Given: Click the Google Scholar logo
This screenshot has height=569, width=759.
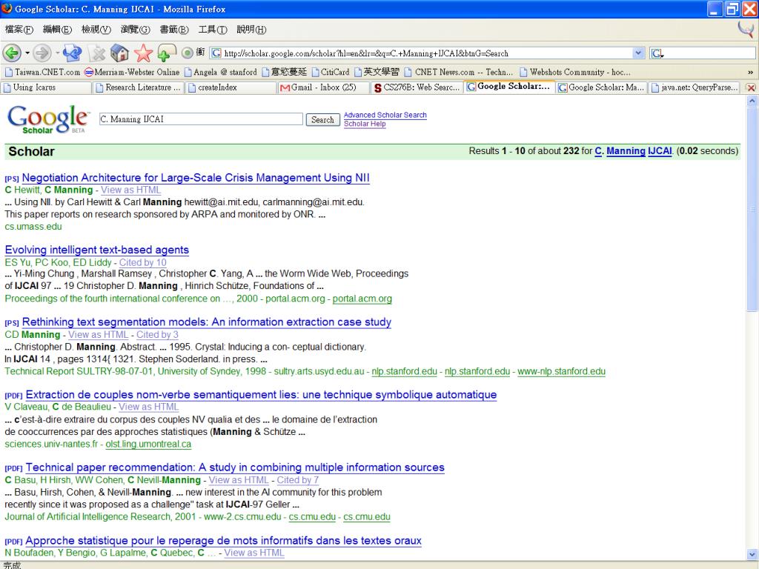Looking at the screenshot, I should [x=47, y=119].
